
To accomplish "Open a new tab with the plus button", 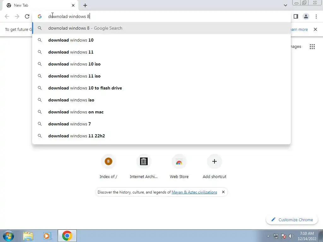I will pos(85,5).
